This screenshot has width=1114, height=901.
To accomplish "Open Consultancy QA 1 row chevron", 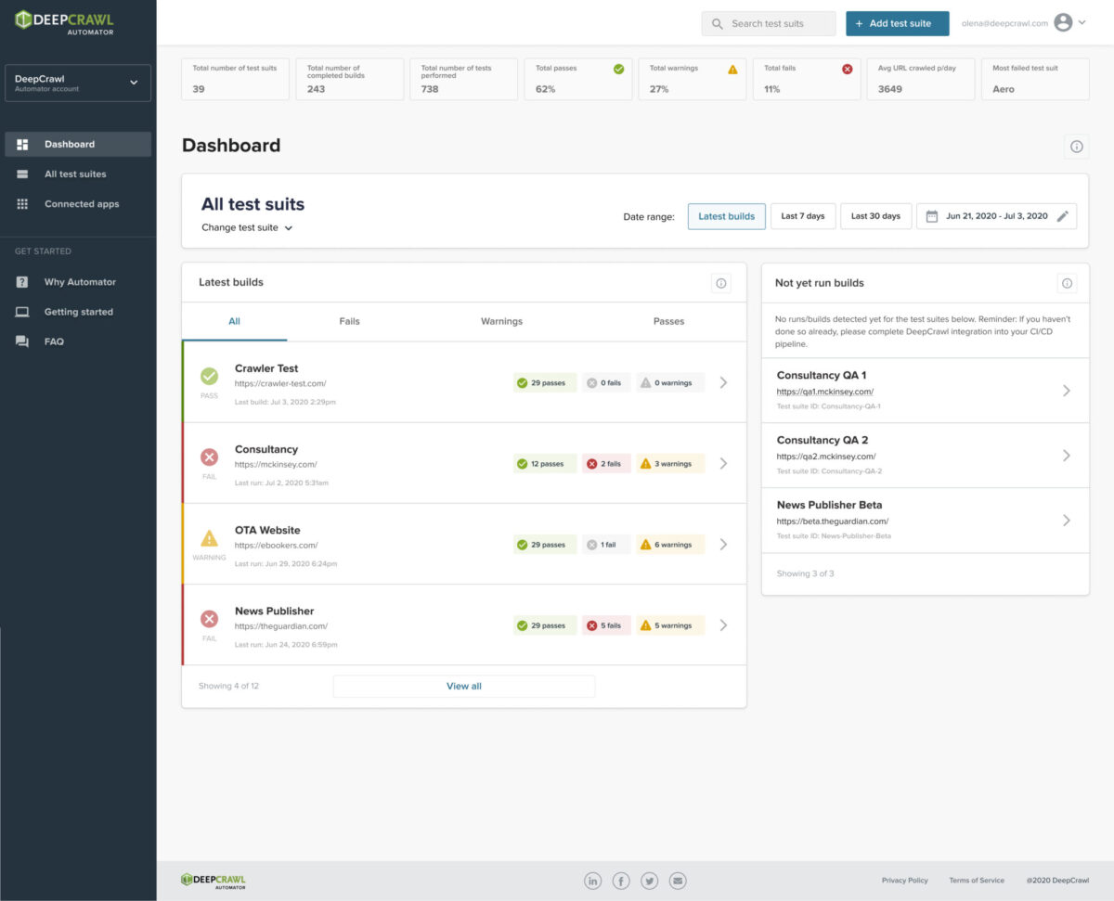I will [1067, 391].
